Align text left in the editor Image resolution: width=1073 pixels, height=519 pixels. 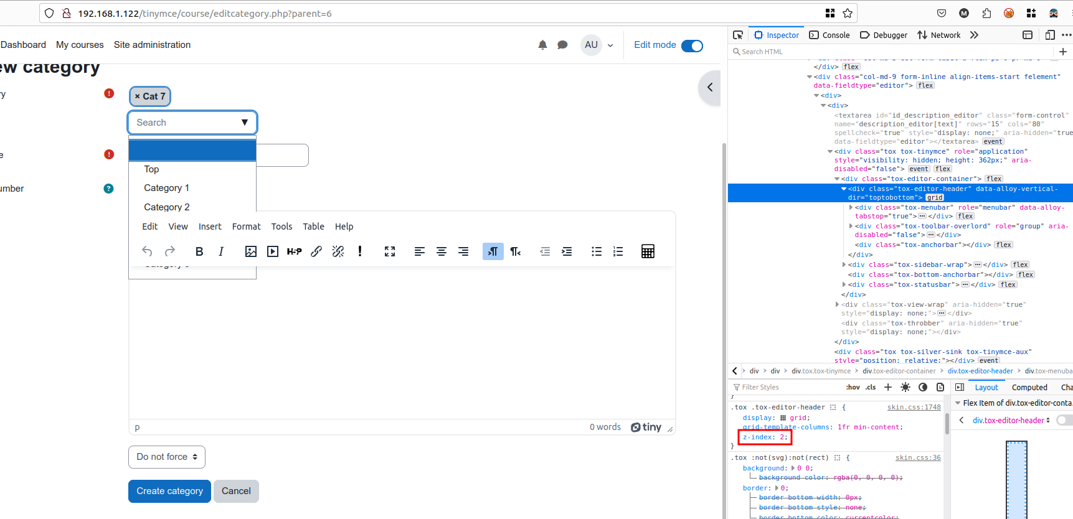pyautogui.click(x=420, y=251)
